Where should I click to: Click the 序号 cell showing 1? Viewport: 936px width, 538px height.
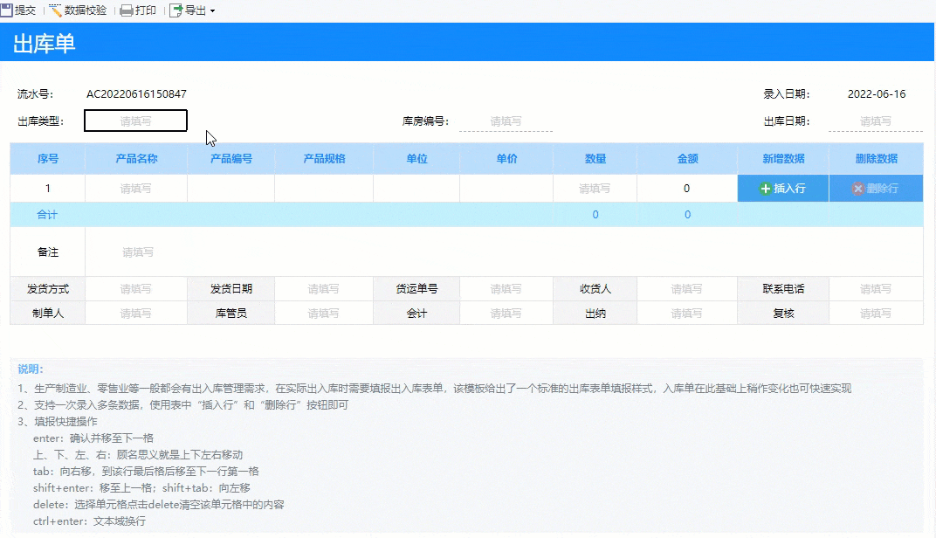pyautogui.click(x=48, y=189)
